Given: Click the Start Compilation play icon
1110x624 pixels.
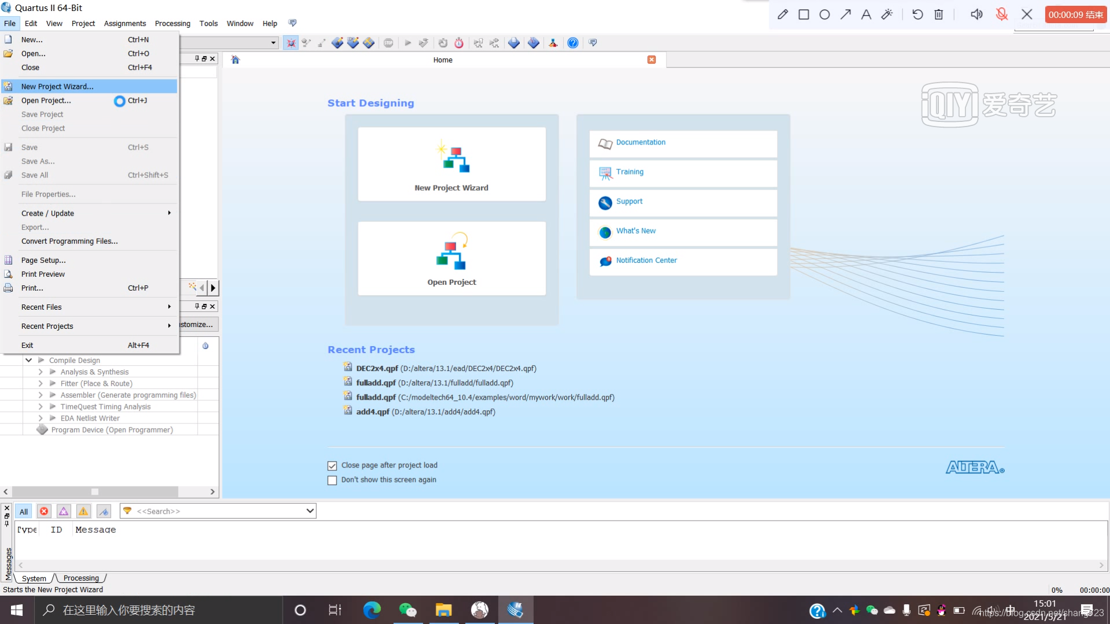Looking at the screenshot, I should 408,43.
